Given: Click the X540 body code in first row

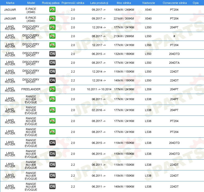Looking at the screenshot, I should pyautogui.click(x=148, y=10).
